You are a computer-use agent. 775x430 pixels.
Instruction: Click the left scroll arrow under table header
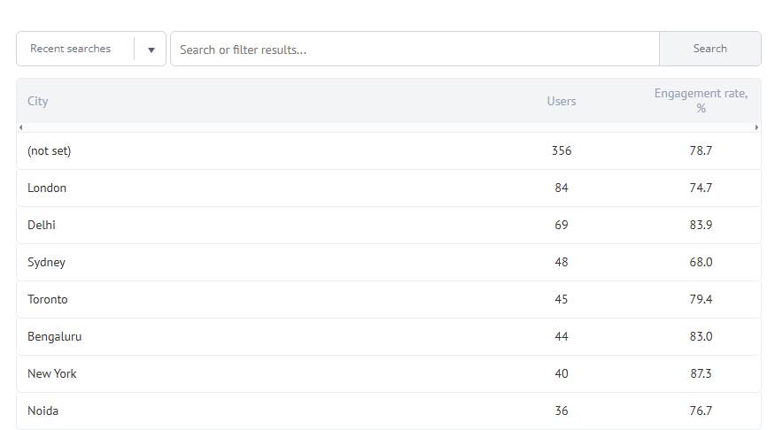pyautogui.click(x=20, y=127)
